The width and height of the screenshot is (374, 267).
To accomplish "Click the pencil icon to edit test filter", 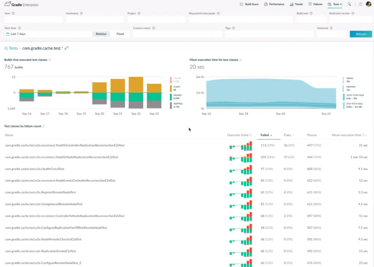I will pos(66,48).
